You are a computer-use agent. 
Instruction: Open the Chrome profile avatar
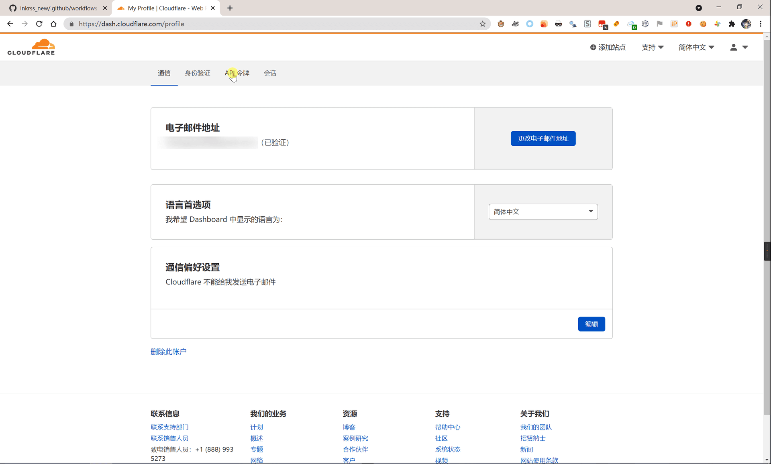pyautogui.click(x=746, y=24)
